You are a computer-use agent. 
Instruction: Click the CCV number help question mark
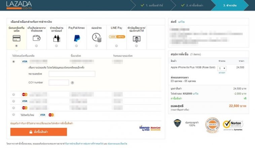(x=72, y=83)
